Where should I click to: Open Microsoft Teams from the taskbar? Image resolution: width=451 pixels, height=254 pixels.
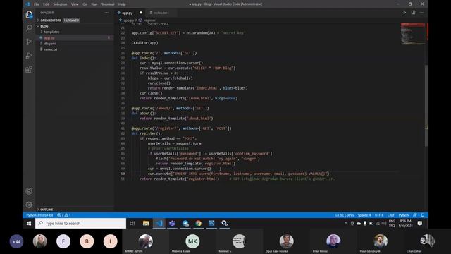click(x=172, y=223)
